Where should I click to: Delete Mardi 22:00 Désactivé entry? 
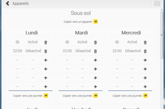tap(96, 51)
